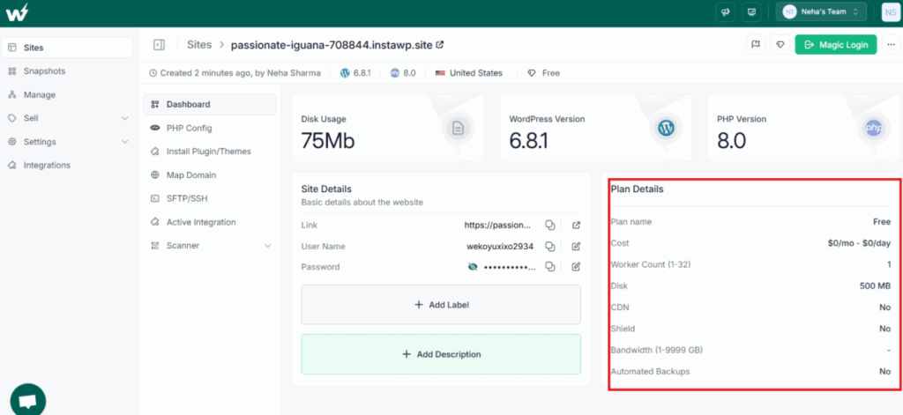Open the three-dot more options menu
903x415 pixels.
coord(891,45)
